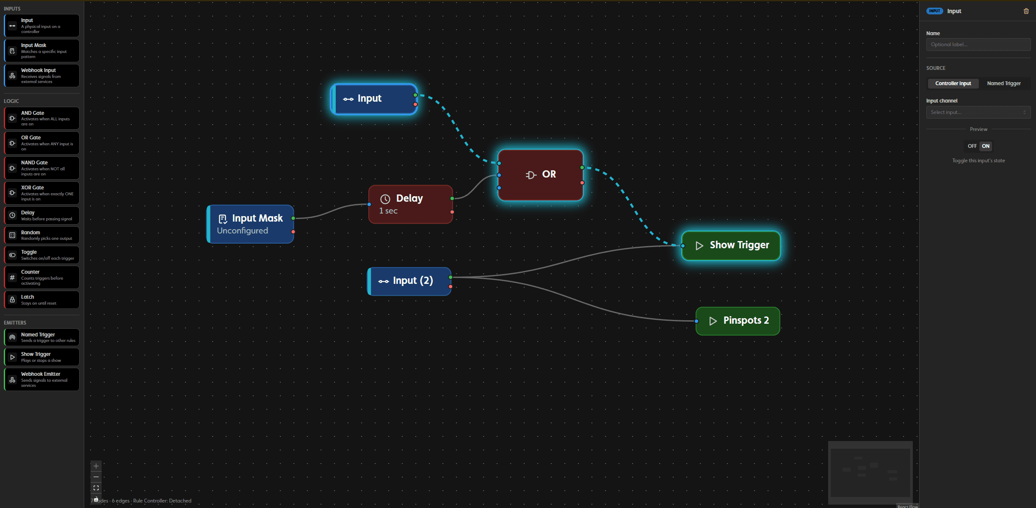The height and width of the screenshot is (508, 1036).
Task: Select the Controller Input source tab
Action: 953,83
